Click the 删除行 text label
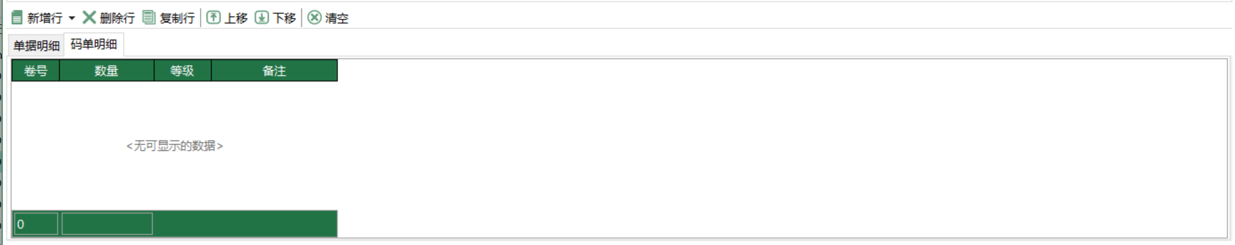Image resolution: width=1235 pixels, height=245 pixels. (x=117, y=18)
